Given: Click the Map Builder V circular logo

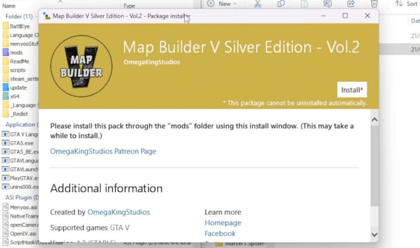Looking at the screenshot, I should (81, 66).
